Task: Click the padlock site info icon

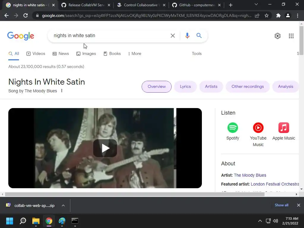Action: [37, 15]
